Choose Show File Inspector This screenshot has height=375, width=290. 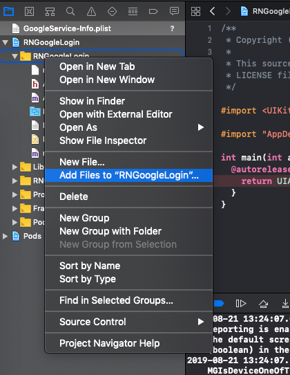click(x=129, y=140)
